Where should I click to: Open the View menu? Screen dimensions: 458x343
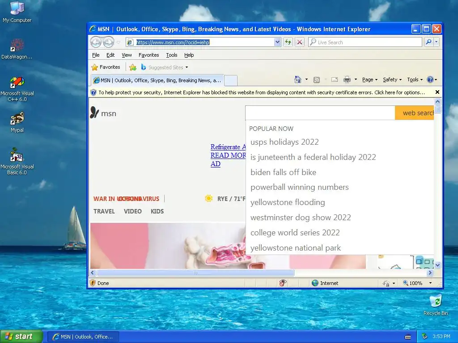click(x=127, y=55)
